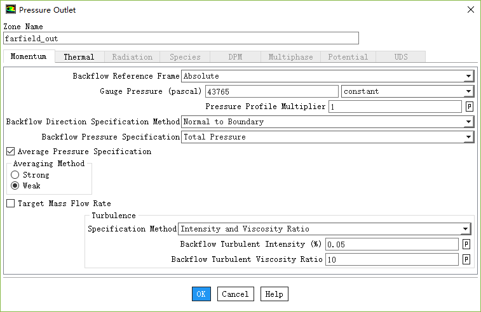This screenshot has width=481, height=312.
Task: Click P button beside Backflow Turbulent Intensity
Action: [466, 244]
